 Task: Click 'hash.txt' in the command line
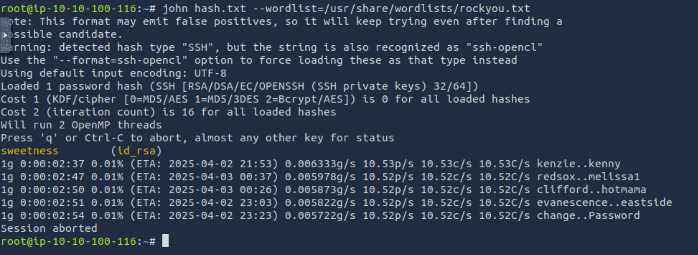coord(220,8)
